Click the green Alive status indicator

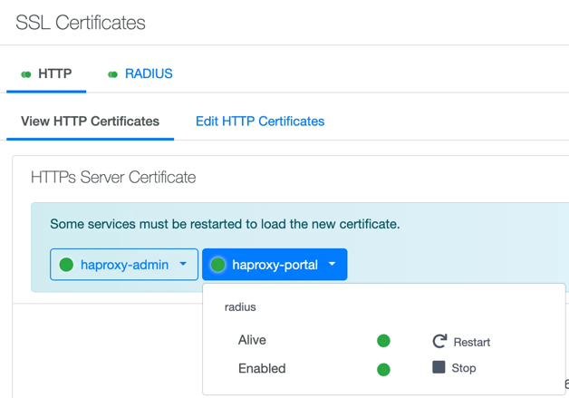tap(383, 341)
